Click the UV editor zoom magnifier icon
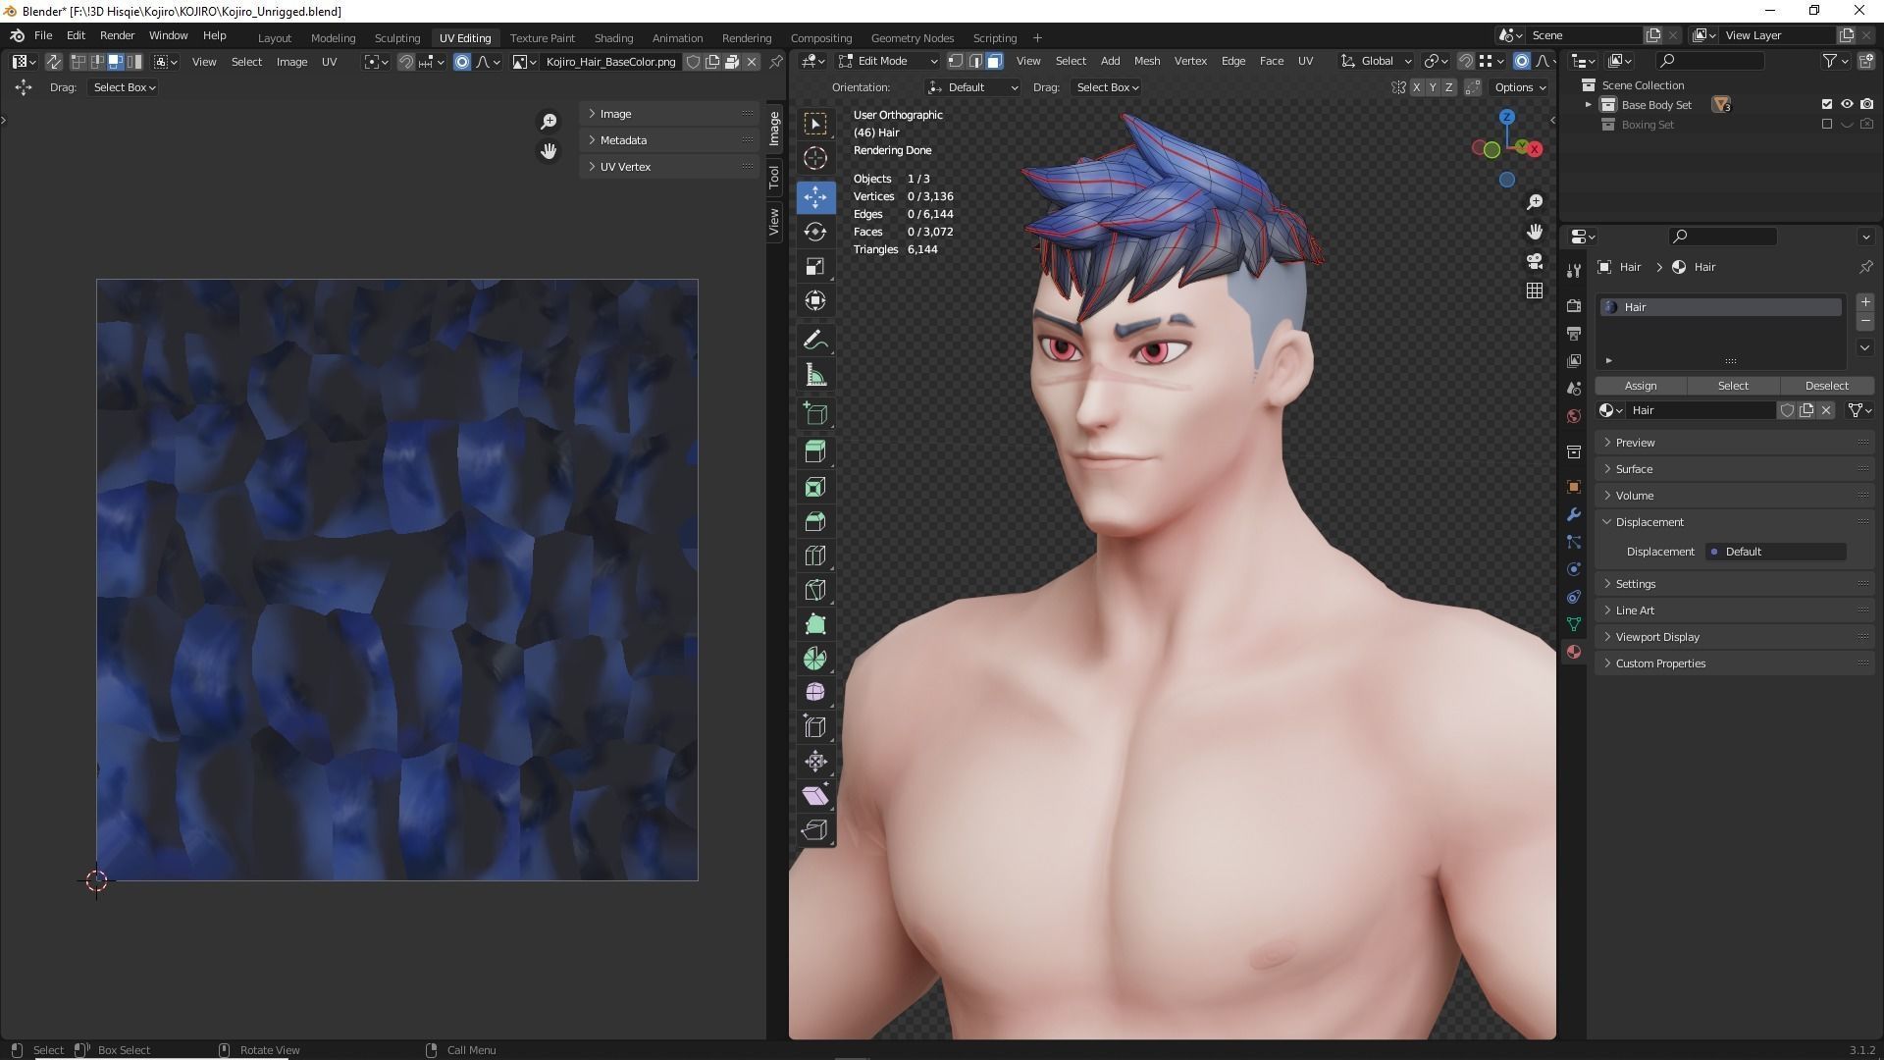Screen dimensions: 1884x1060 tap(549, 122)
